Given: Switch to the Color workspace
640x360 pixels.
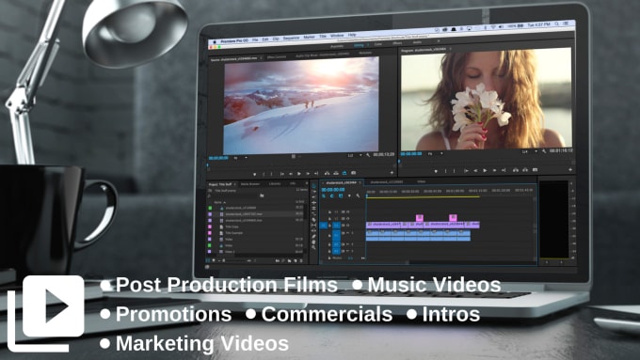Looking at the screenshot, I should tap(378, 44).
